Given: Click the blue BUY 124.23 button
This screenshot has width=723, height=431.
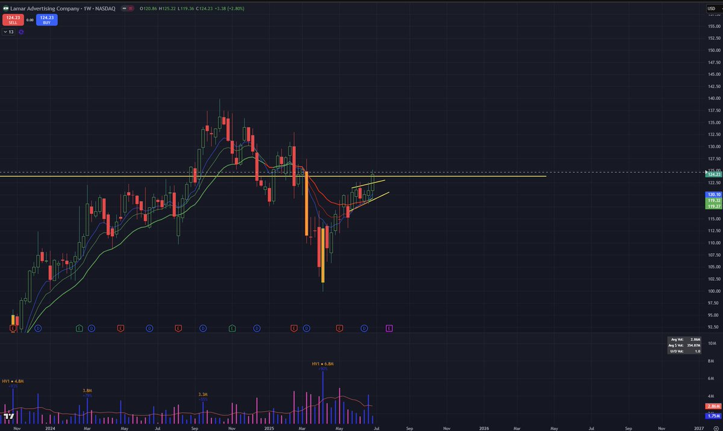Looking at the screenshot, I should coord(46,20).
